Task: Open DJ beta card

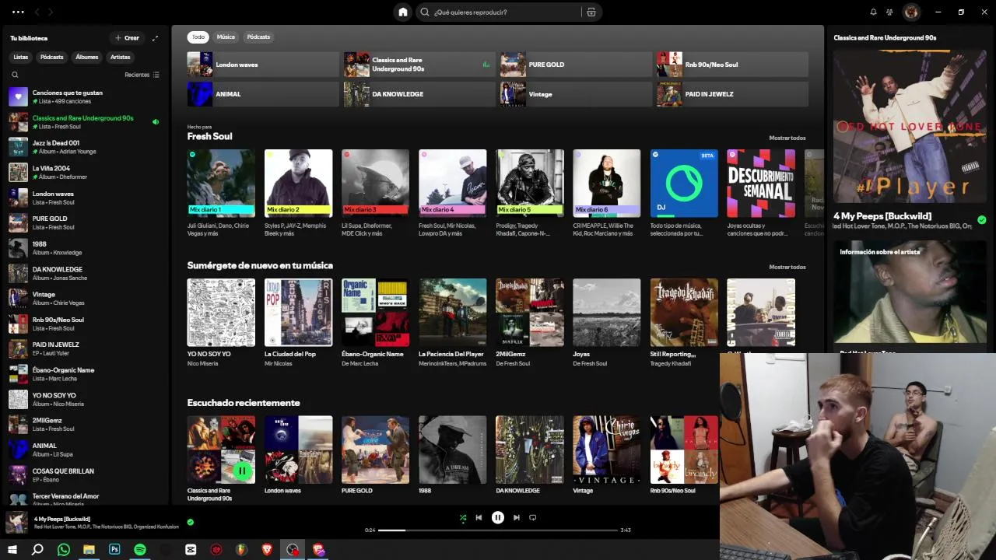Action: click(684, 193)
